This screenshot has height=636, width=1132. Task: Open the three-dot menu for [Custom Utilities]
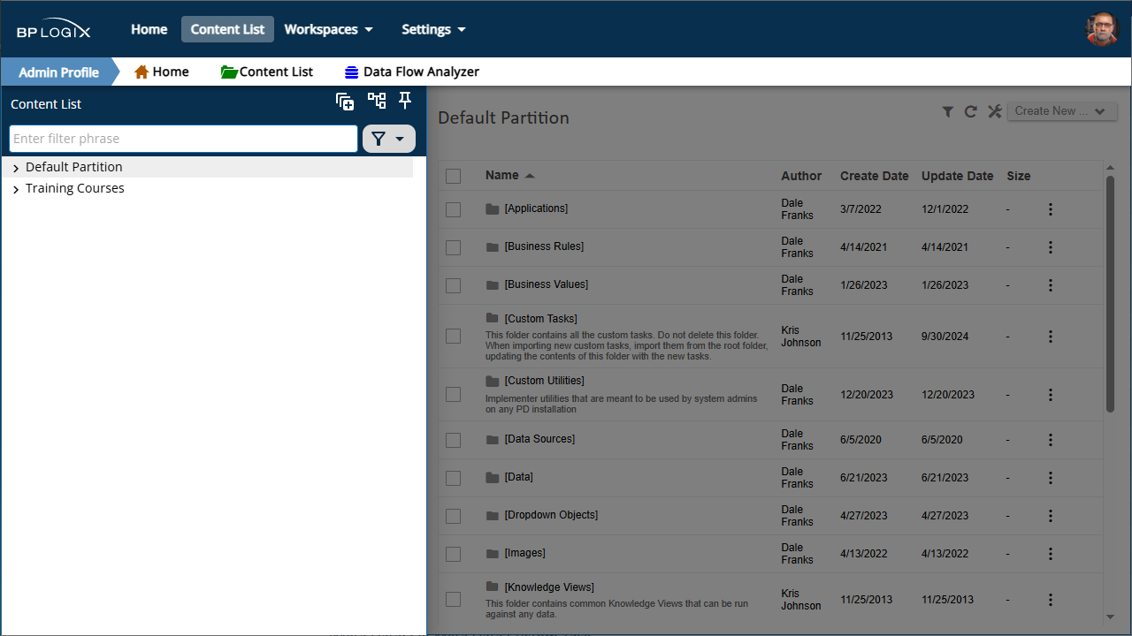[x=1051, y=395]
